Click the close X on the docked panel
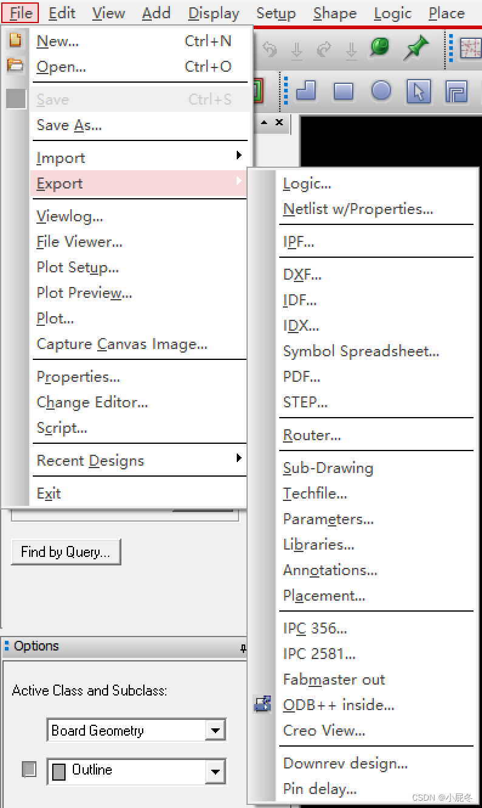The image size is (482, 808). coord(279,123)
